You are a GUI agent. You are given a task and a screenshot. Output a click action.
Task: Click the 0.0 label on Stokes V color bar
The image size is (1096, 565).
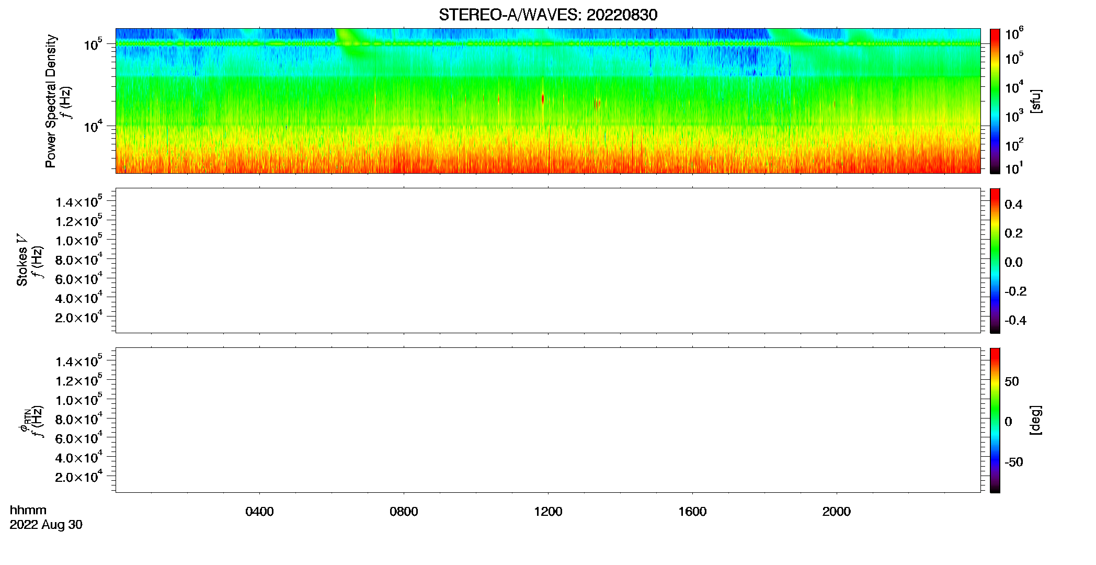(x=1013, y=263)
